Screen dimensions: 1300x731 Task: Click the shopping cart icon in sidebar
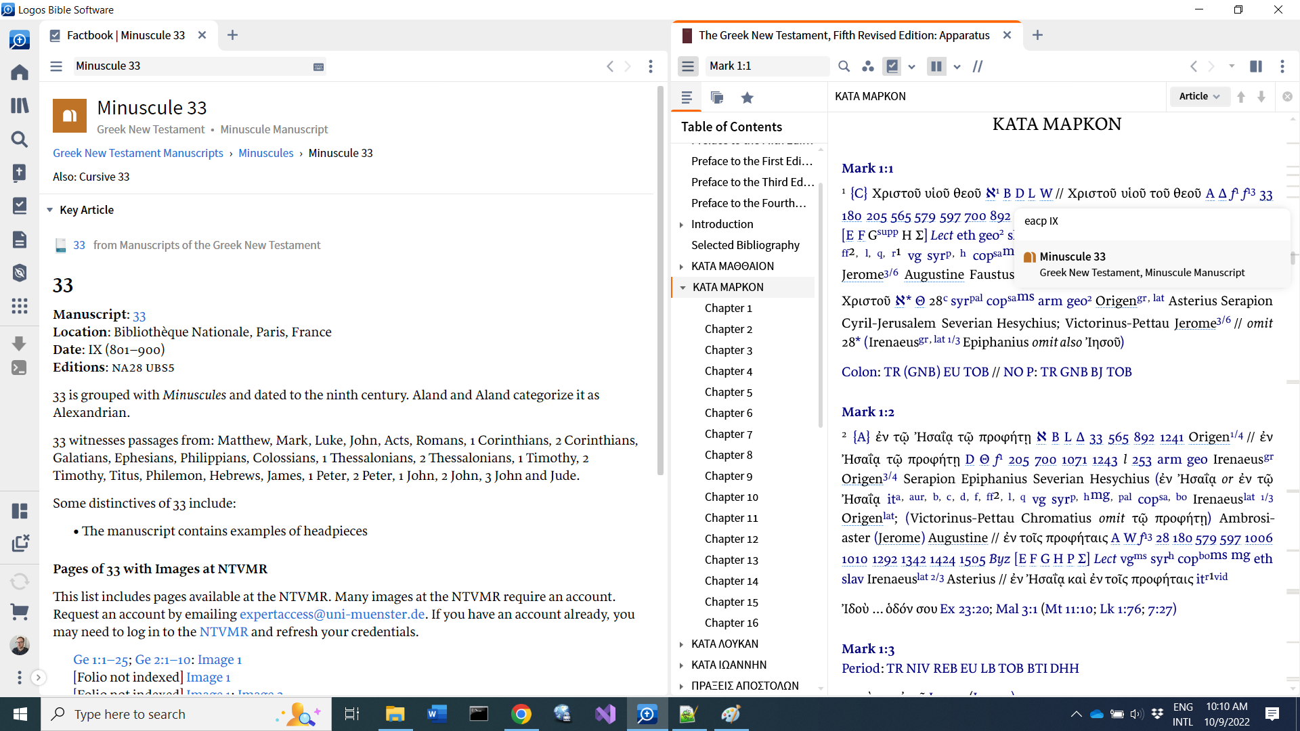[20, 612]
